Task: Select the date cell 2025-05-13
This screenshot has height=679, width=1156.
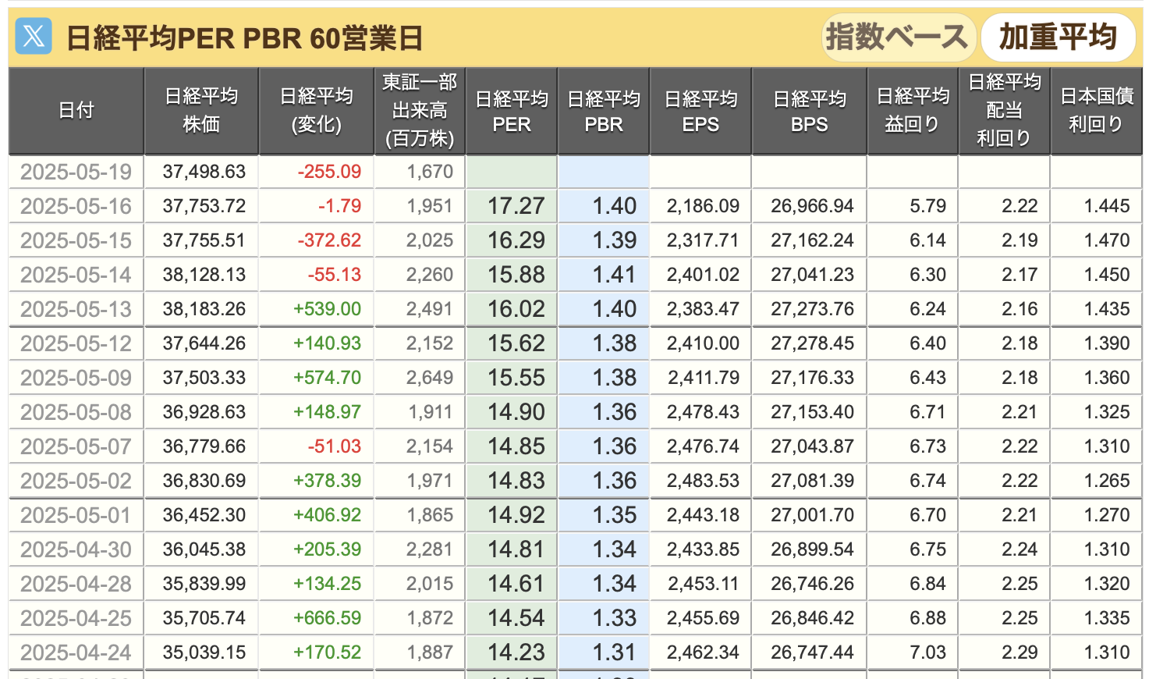Action: click(x=76, y=309)
